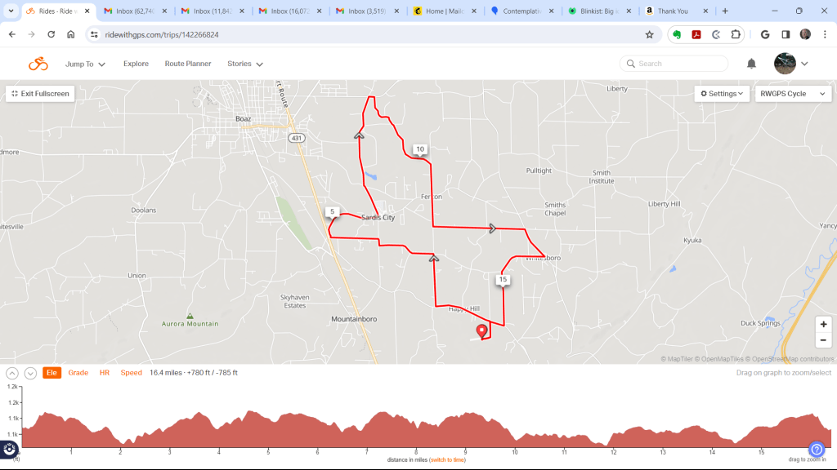Click the Ride with GPS cyclist logo
This screenshot has height=470, width=837.
pyautogui.click(x=38, y=64)
